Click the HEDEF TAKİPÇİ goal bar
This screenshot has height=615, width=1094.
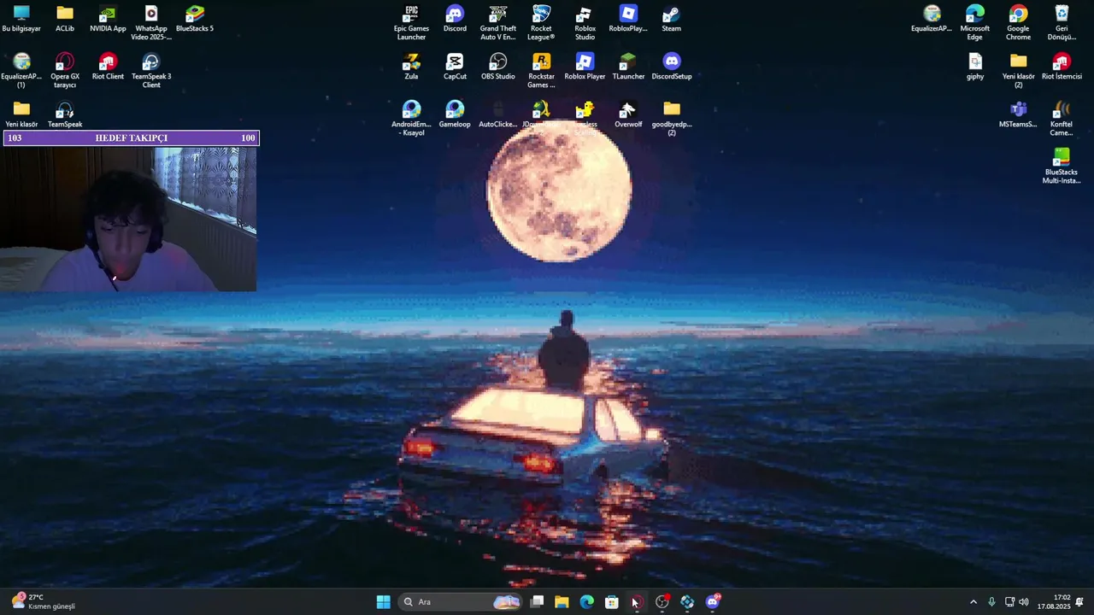click(x=131, y=138)
